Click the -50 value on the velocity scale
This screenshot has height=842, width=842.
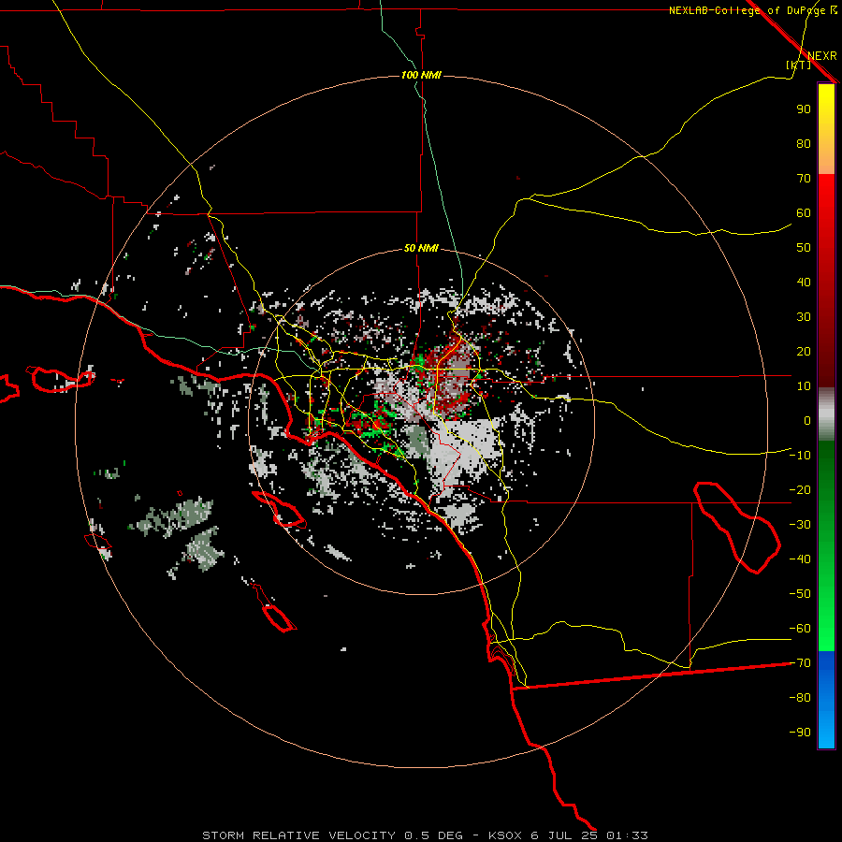(x=800, y=594)
